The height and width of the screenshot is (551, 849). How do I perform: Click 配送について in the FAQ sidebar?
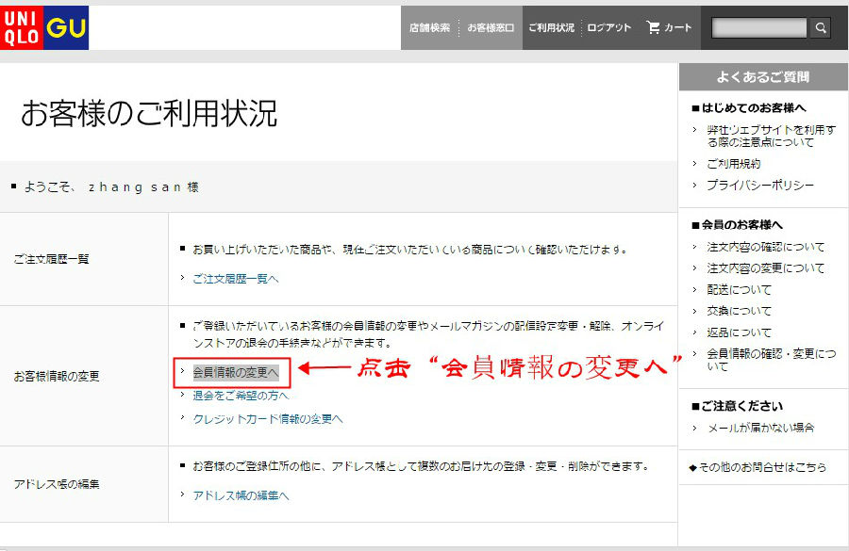(739, 290)
